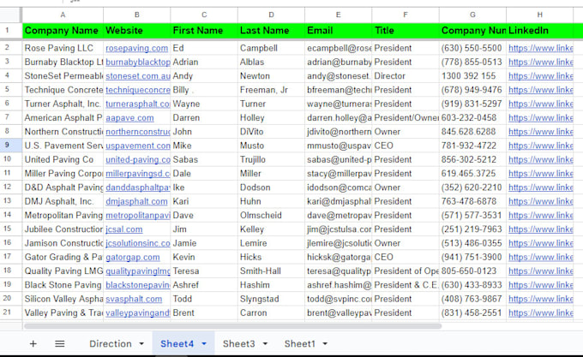Image resolution: width=583 pixels, height=357 pixels.
Task: Select column H header
Action: [539, 15]
